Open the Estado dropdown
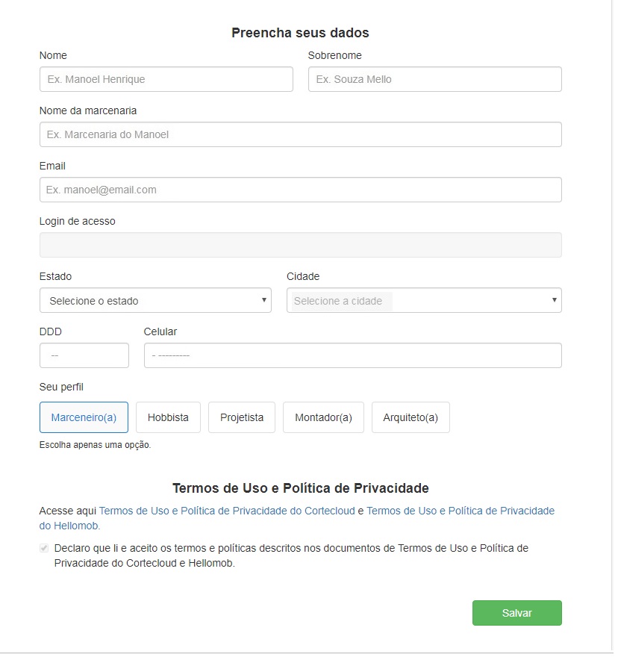This screenshot has height=657, width=618. tap(154, 301)
